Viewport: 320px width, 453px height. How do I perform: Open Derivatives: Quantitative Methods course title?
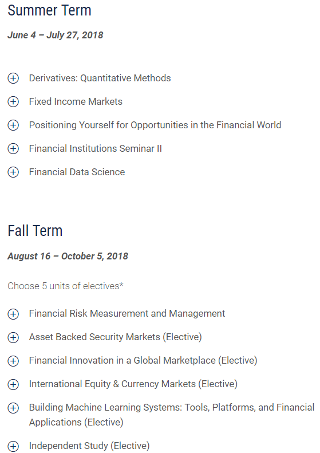[100, 78]
